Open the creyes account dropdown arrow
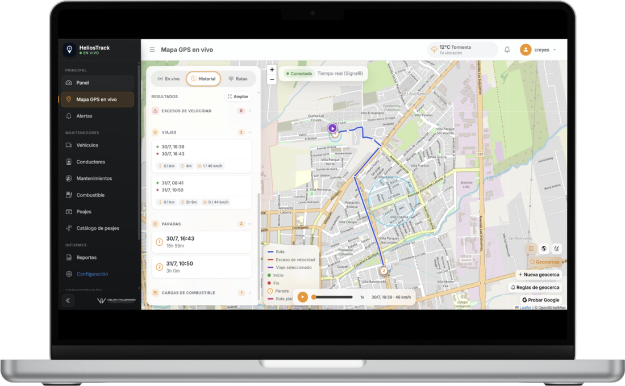Viewport: 625px width, 386px height. click(x=555, y=50)
